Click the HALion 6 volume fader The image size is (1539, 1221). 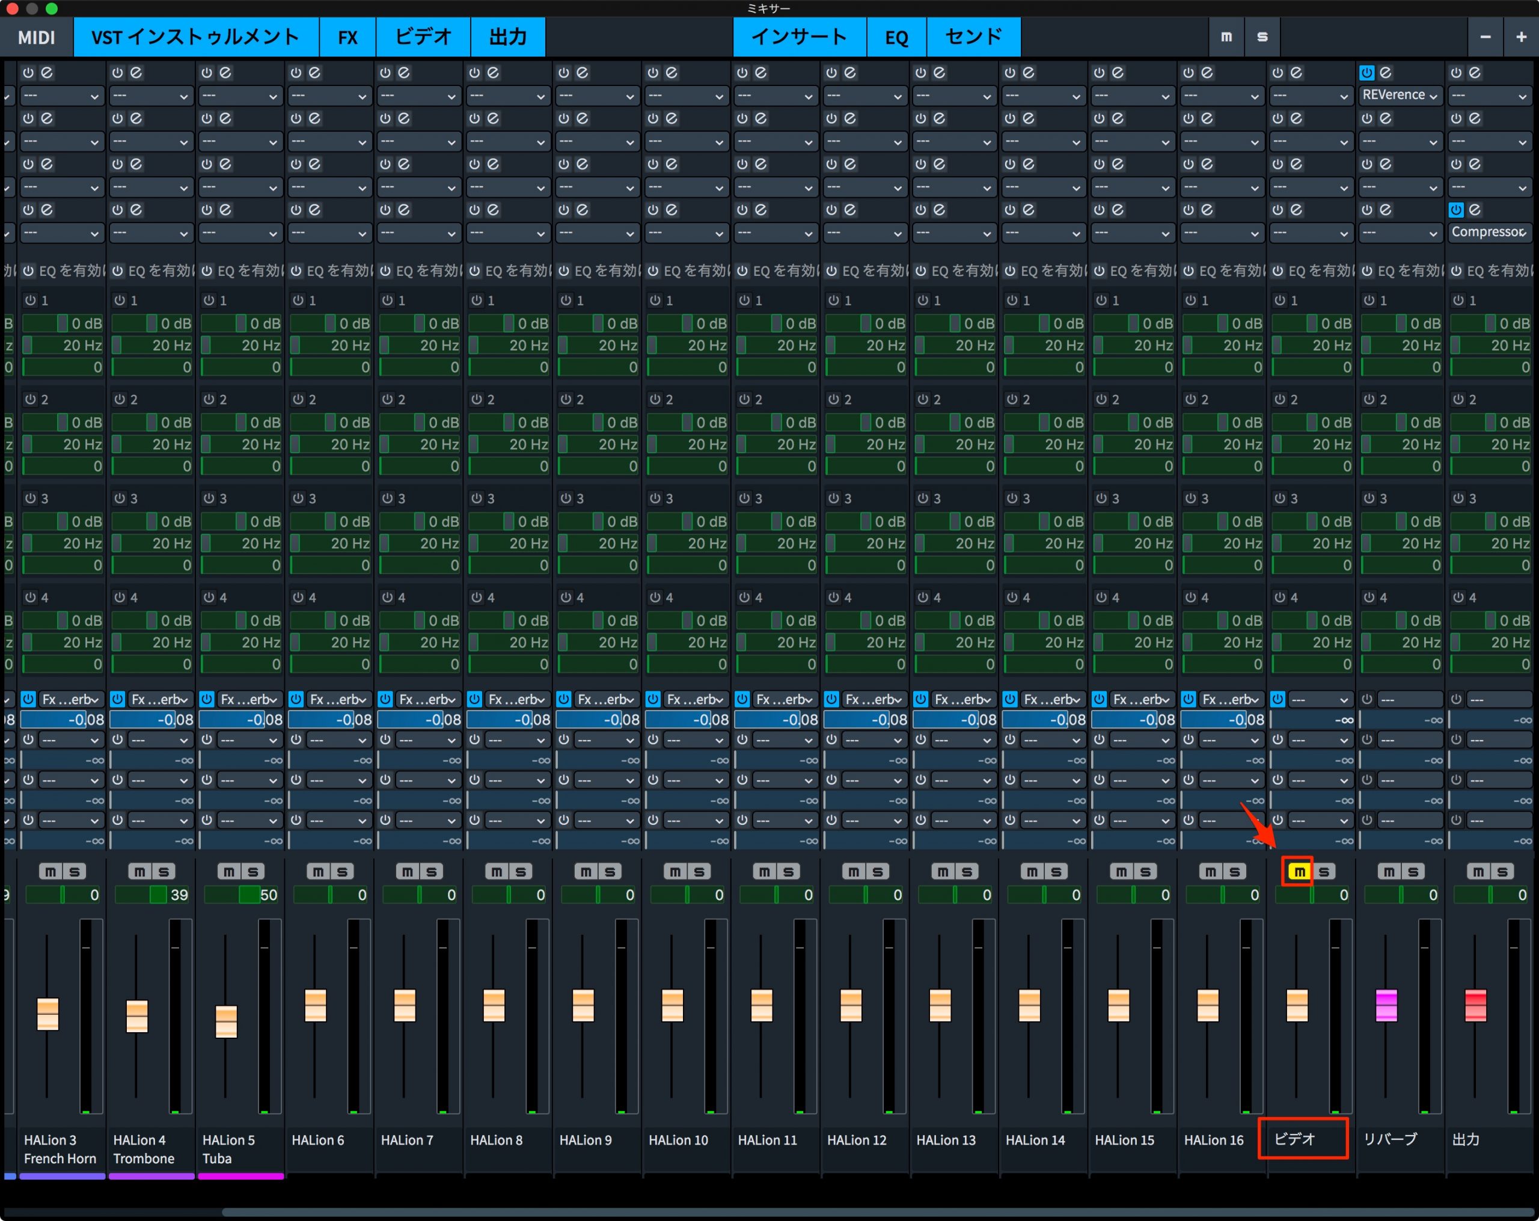316,1005
